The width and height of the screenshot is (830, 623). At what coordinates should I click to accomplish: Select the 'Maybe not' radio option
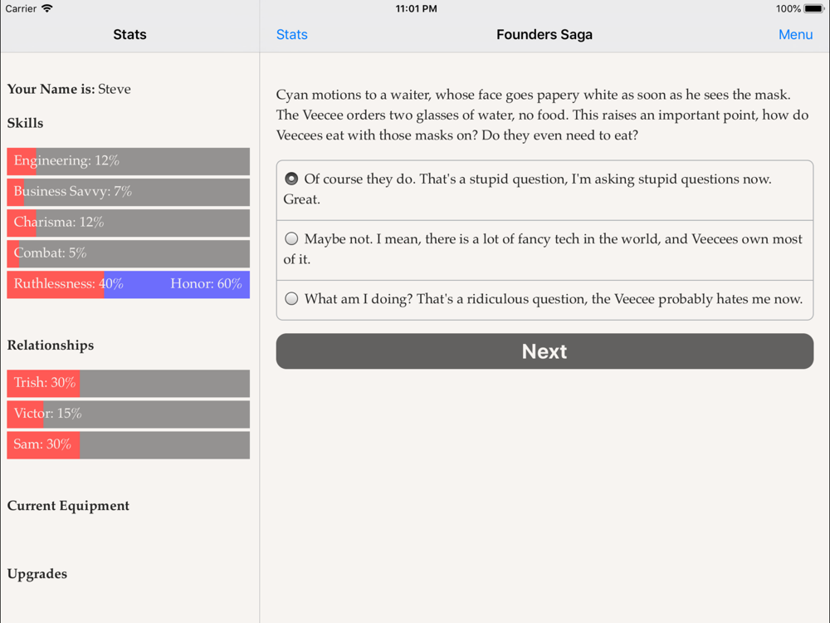point(291,238)
